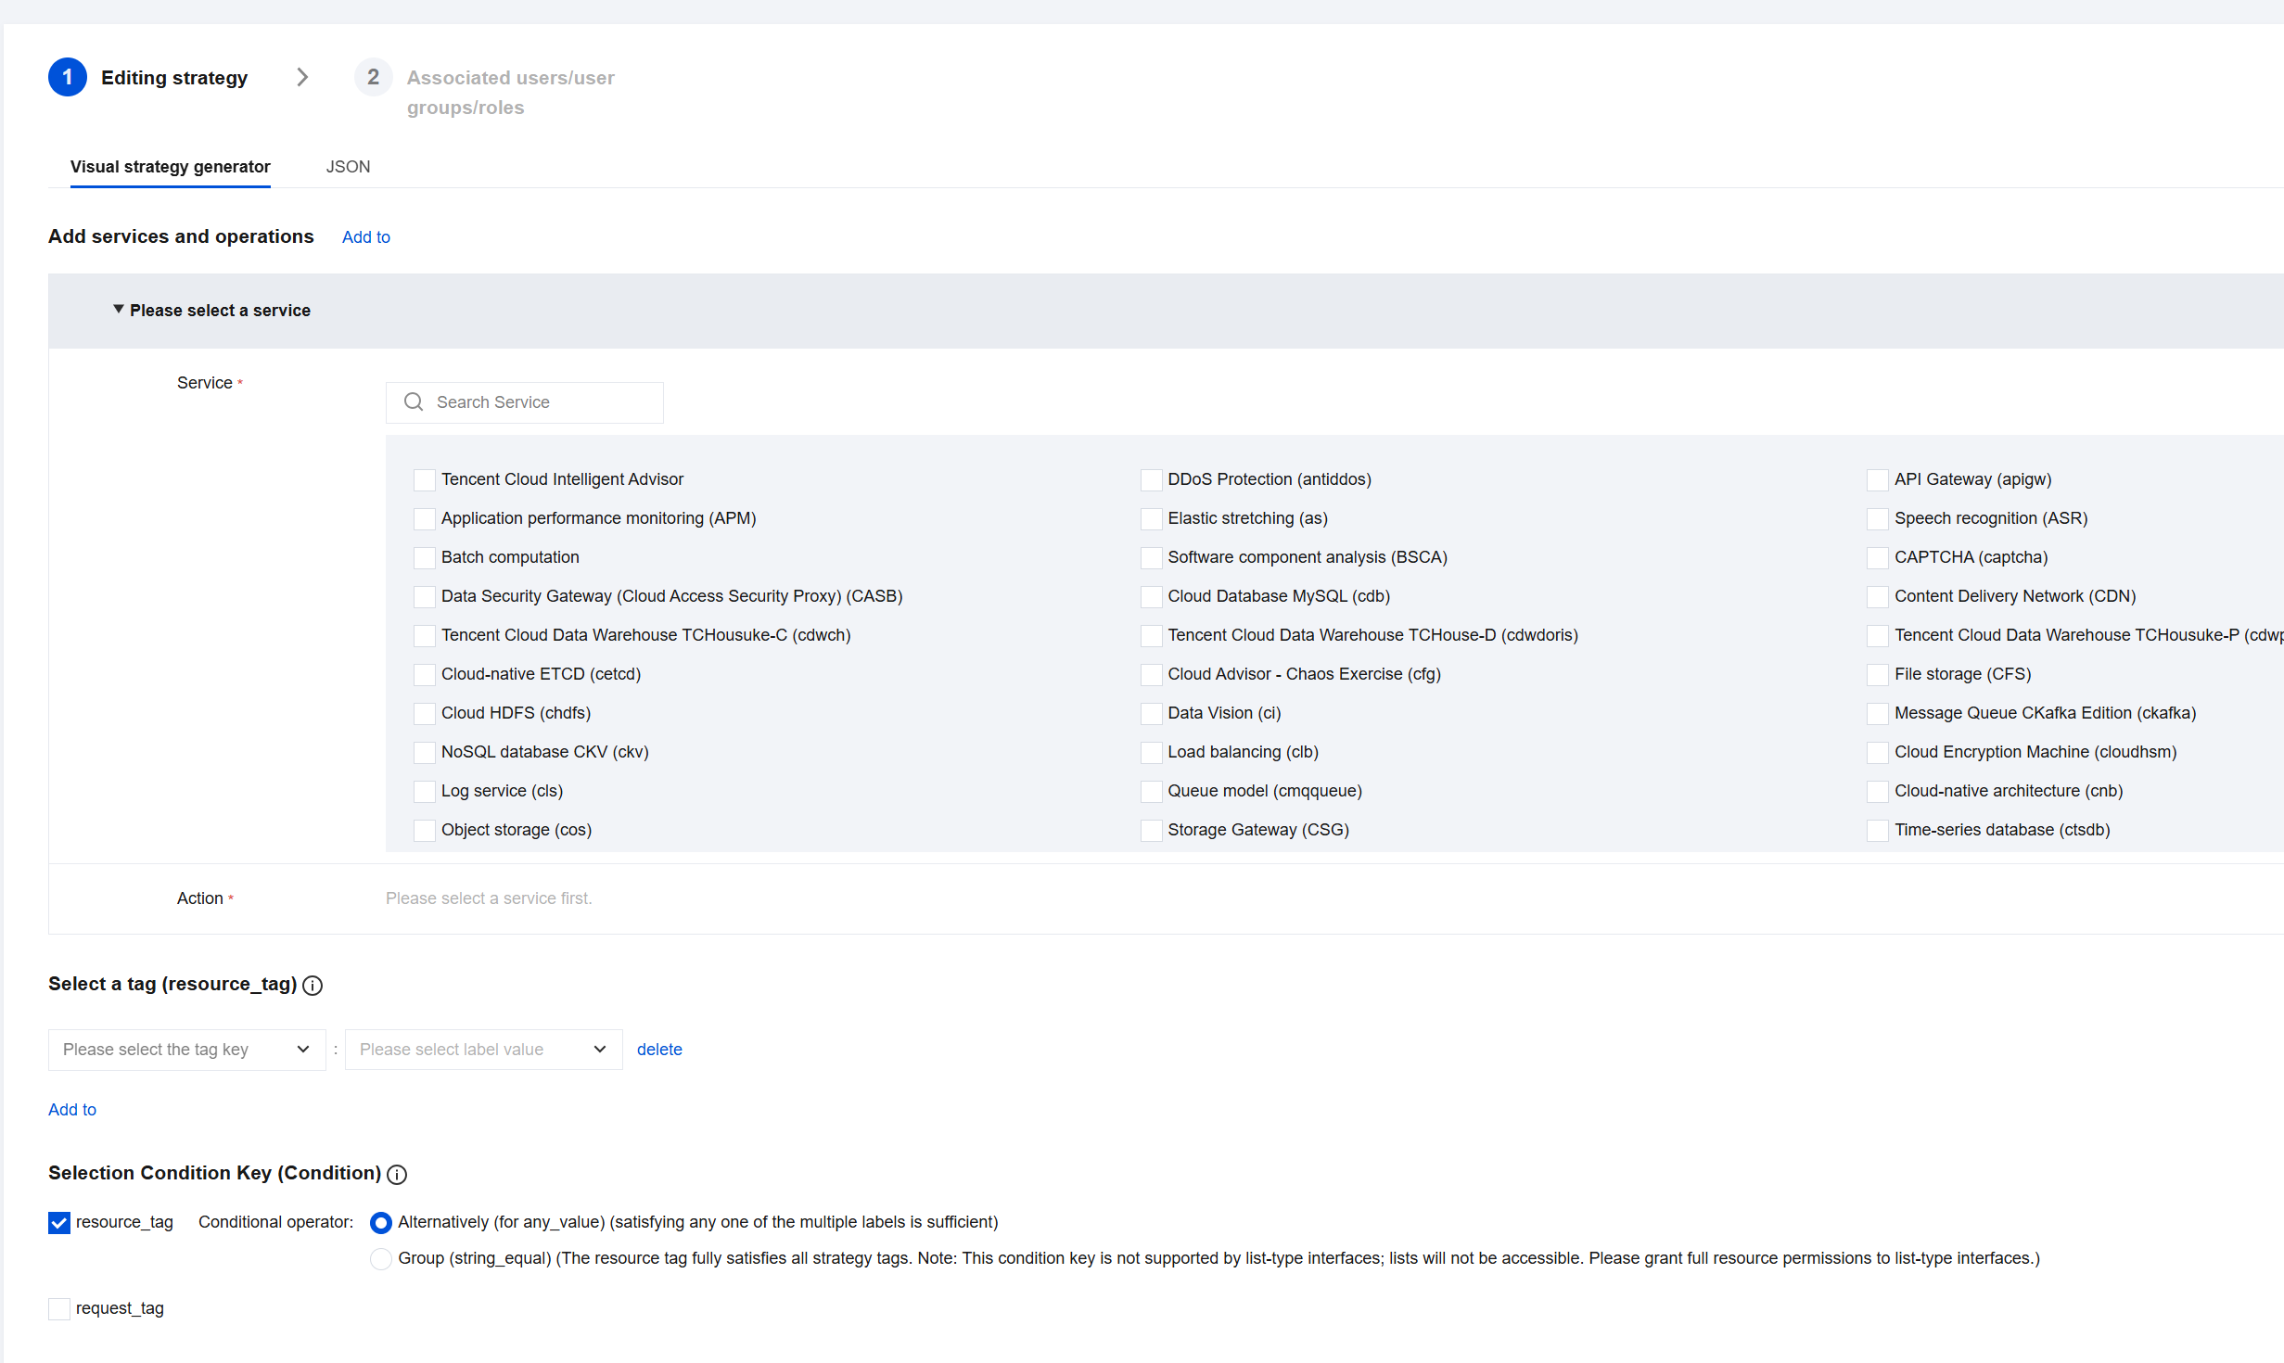Image resolution: width=2284 pixels, height=1363 pixels.
Task: Click Add to under tag selection
Action: click(72, 1110)
